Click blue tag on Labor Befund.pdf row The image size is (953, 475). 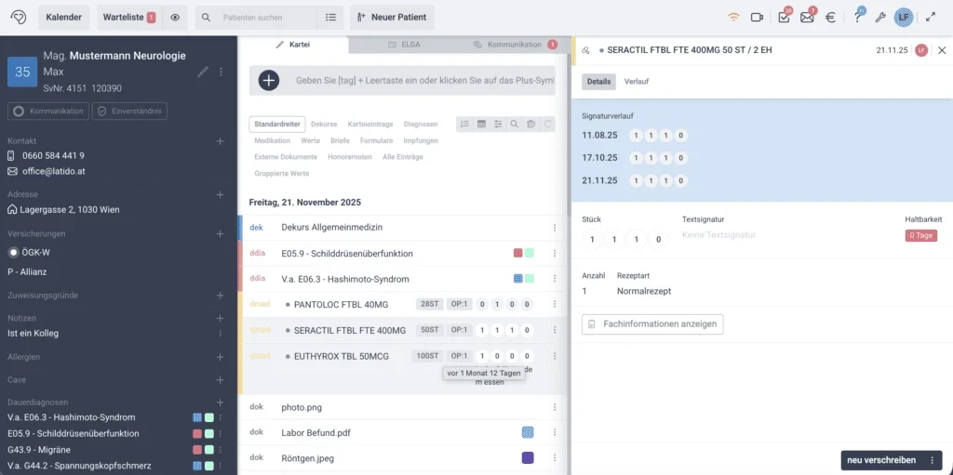coord(529,432)
